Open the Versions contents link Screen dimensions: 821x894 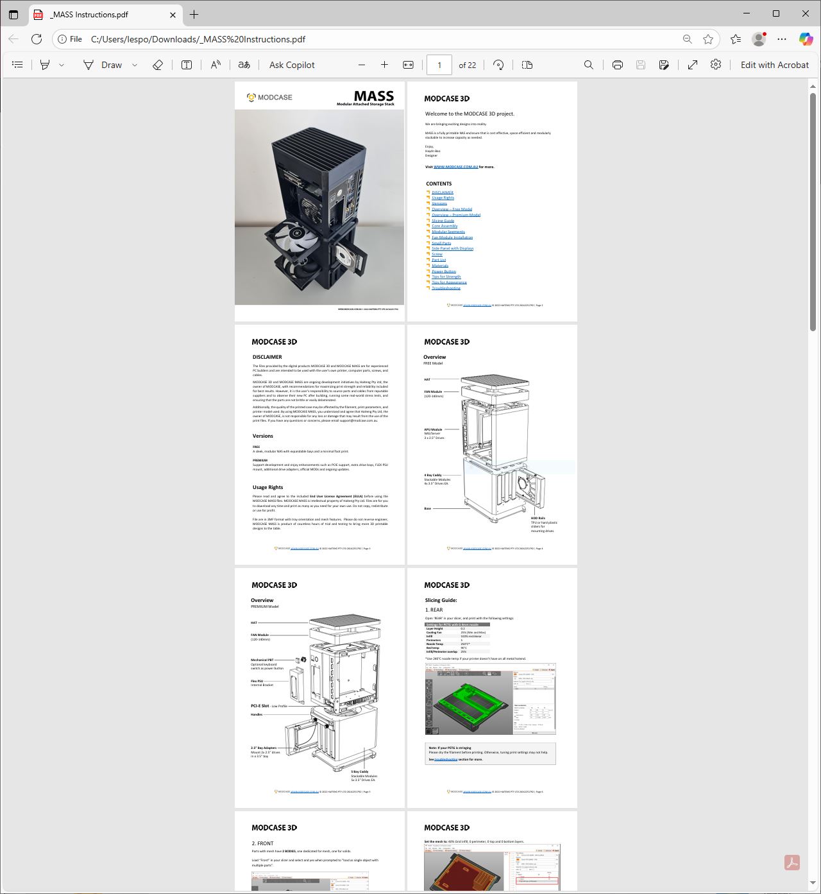coord(439,203)
